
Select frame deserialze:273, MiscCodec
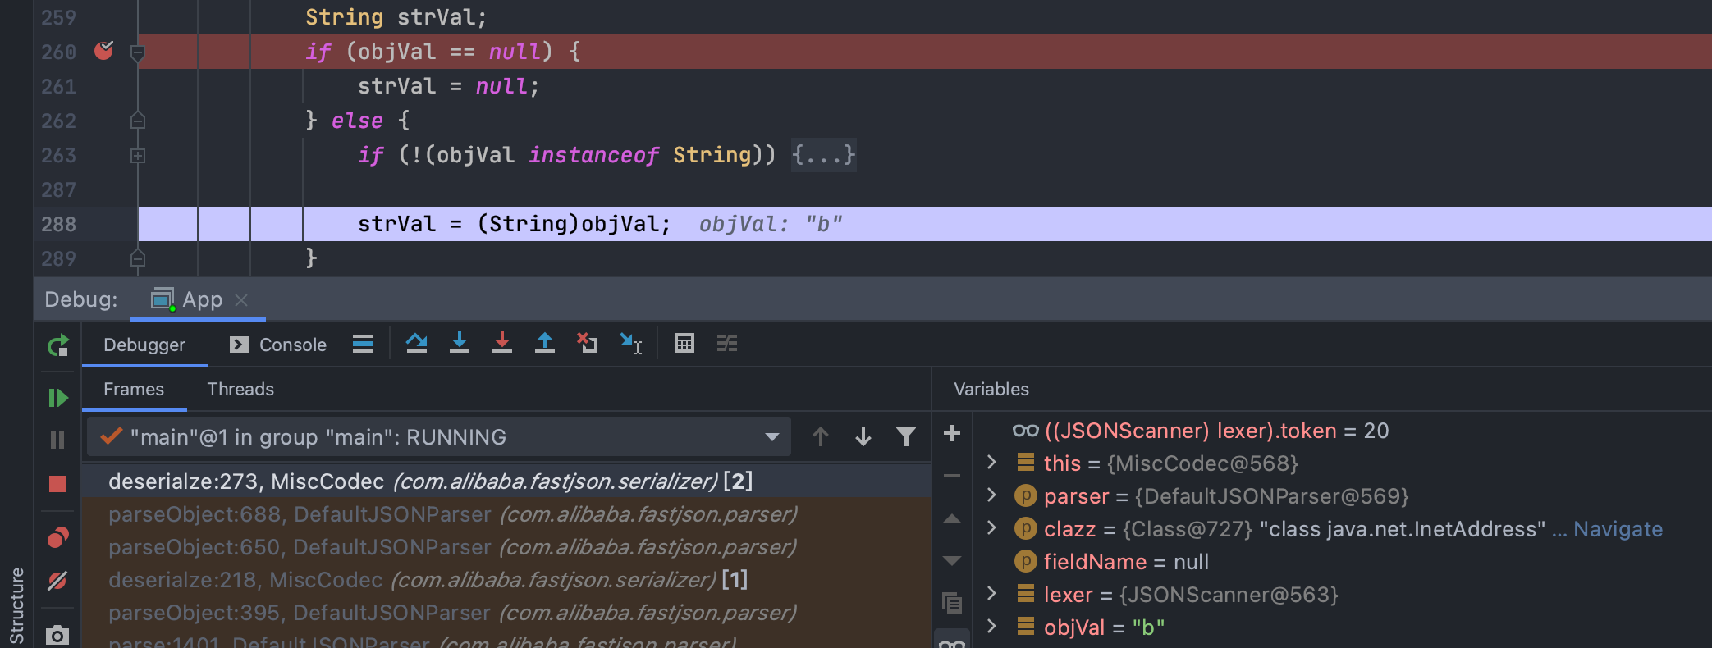click(x=506, y=481)
